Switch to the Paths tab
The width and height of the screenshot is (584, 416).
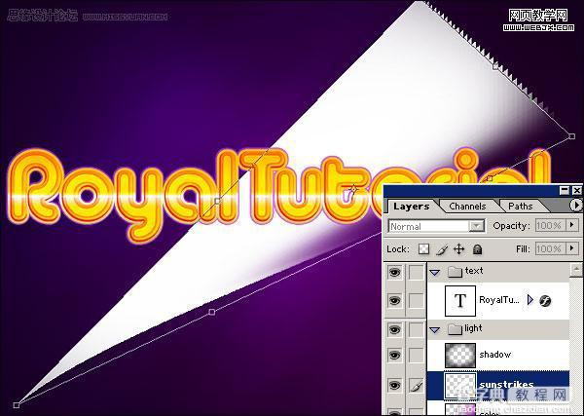click(x=521, y=207)
